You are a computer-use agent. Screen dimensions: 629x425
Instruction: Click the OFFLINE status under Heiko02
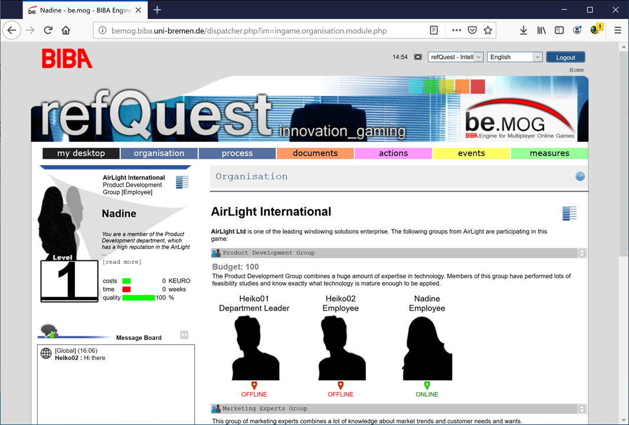(x=340, y=394)
